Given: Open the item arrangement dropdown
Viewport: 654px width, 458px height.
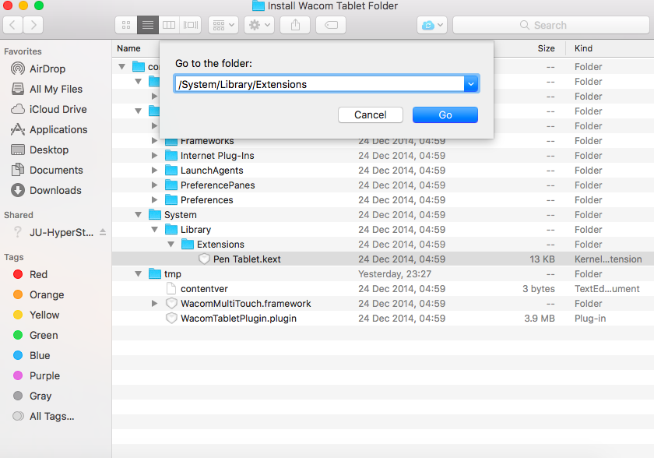Looking at the screenshot, I should point(223,25).
